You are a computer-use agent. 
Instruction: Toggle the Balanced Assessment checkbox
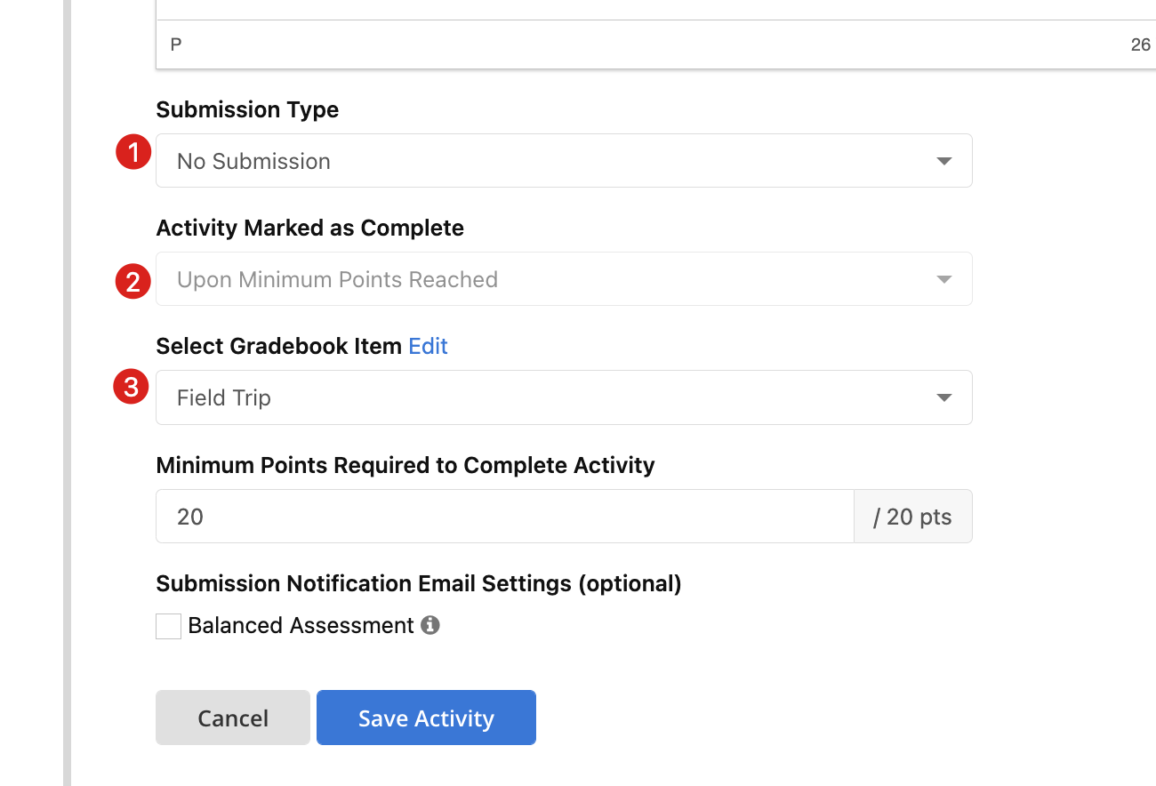click(168, 626)
